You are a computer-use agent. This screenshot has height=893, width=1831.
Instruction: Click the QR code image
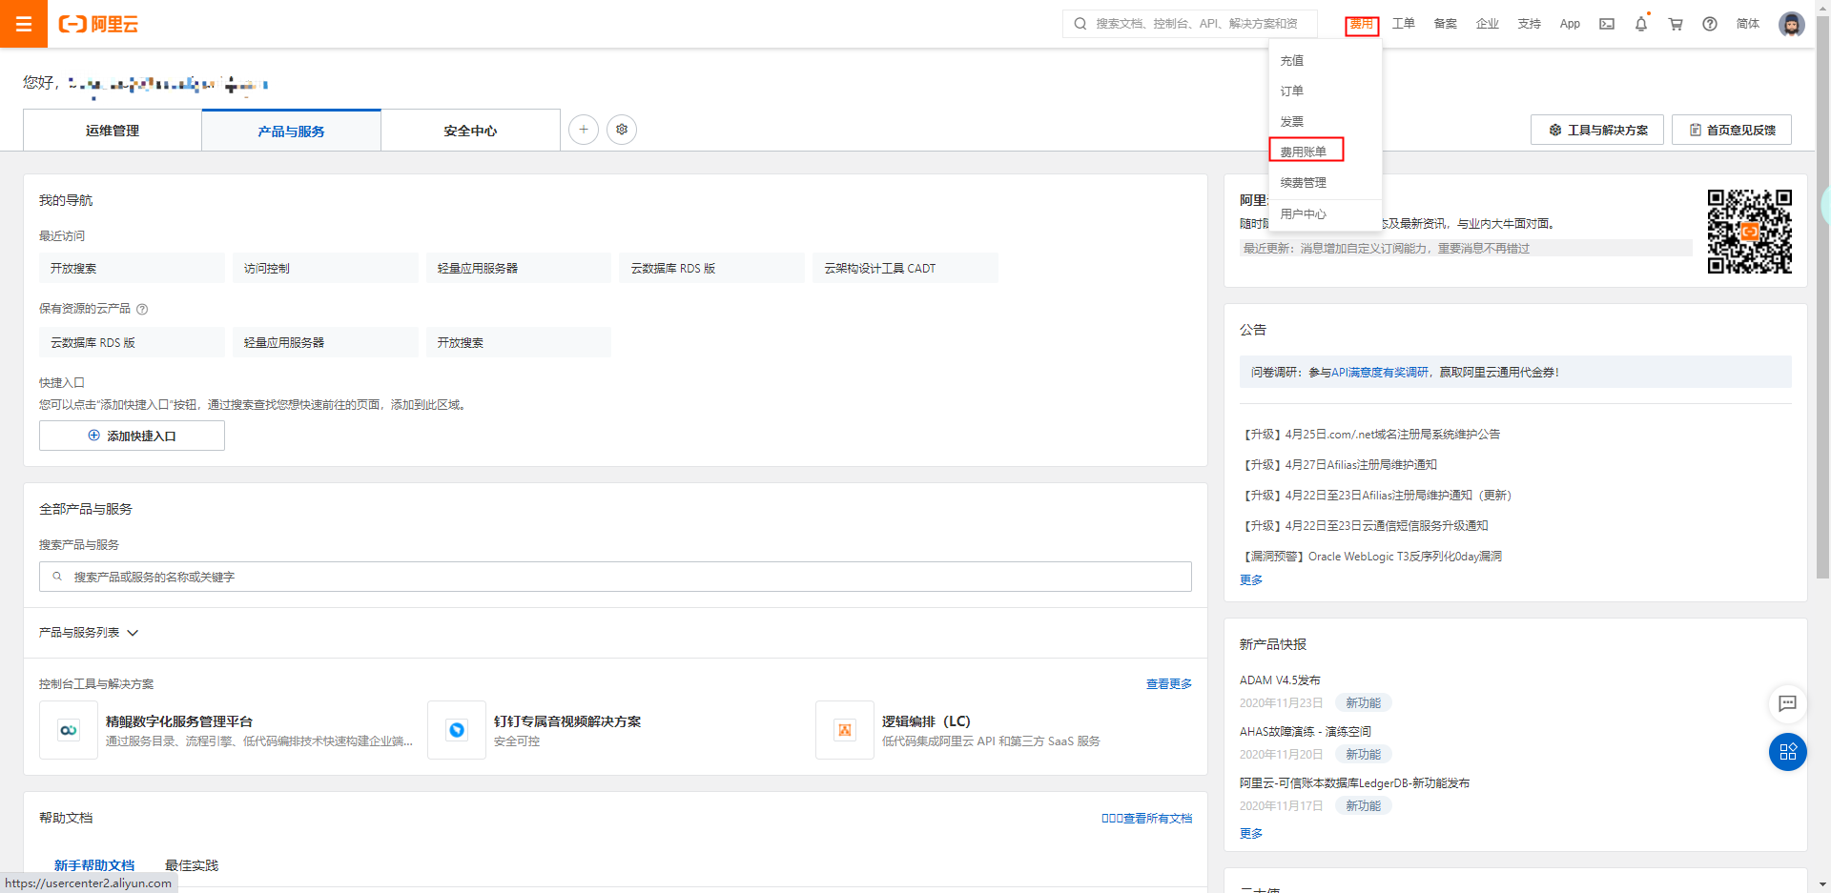coord(1749,232)
